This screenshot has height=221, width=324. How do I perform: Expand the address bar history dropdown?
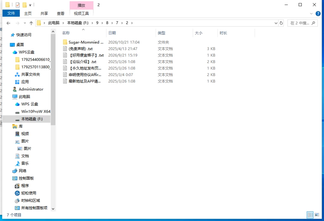tap(276, 23)
